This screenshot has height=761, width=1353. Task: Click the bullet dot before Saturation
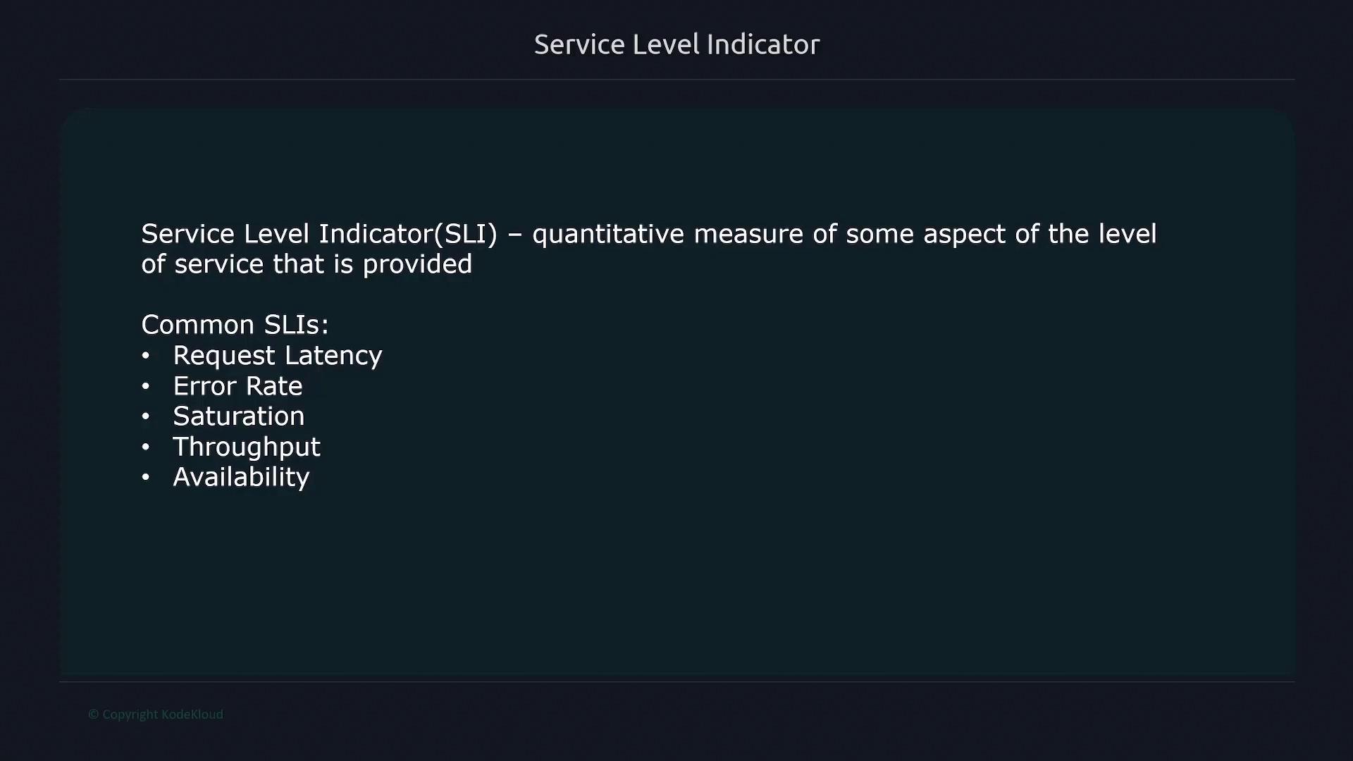[146, 416]
